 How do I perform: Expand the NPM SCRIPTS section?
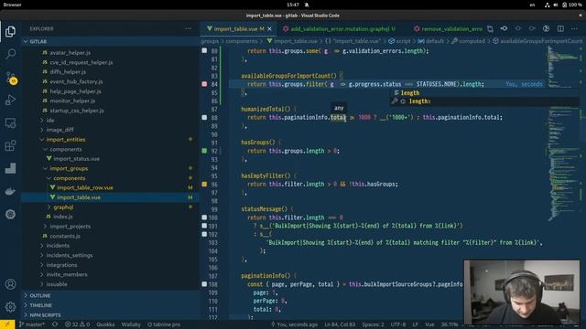(x=111, y=314)
